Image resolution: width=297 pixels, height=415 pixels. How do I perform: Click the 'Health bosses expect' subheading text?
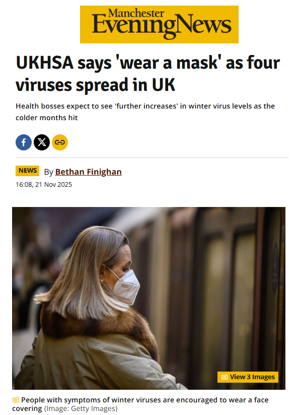[x=145, y=112]
